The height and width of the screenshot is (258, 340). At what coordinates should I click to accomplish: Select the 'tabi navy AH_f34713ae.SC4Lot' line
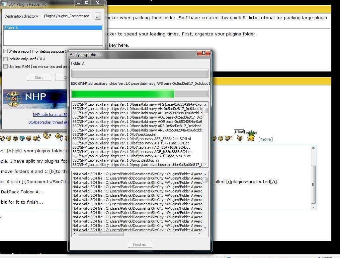coord(137,143)
